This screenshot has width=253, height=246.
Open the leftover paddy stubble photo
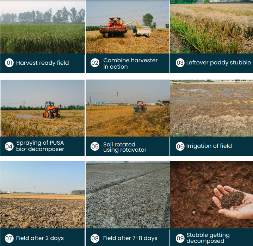coord(212,27)
